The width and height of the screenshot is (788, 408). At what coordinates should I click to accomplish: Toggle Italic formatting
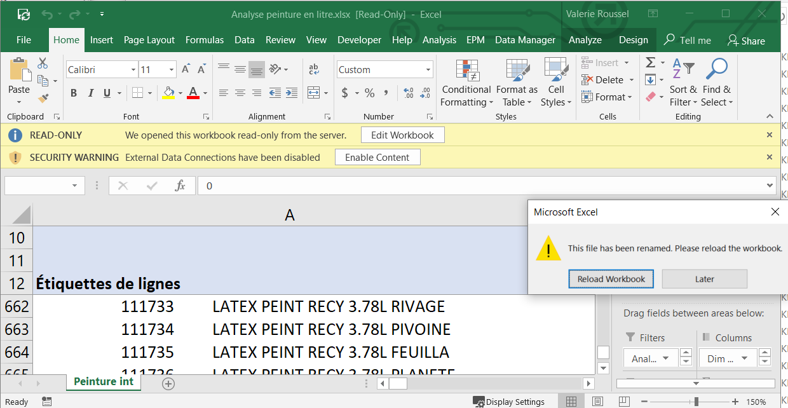coord(90,93)
